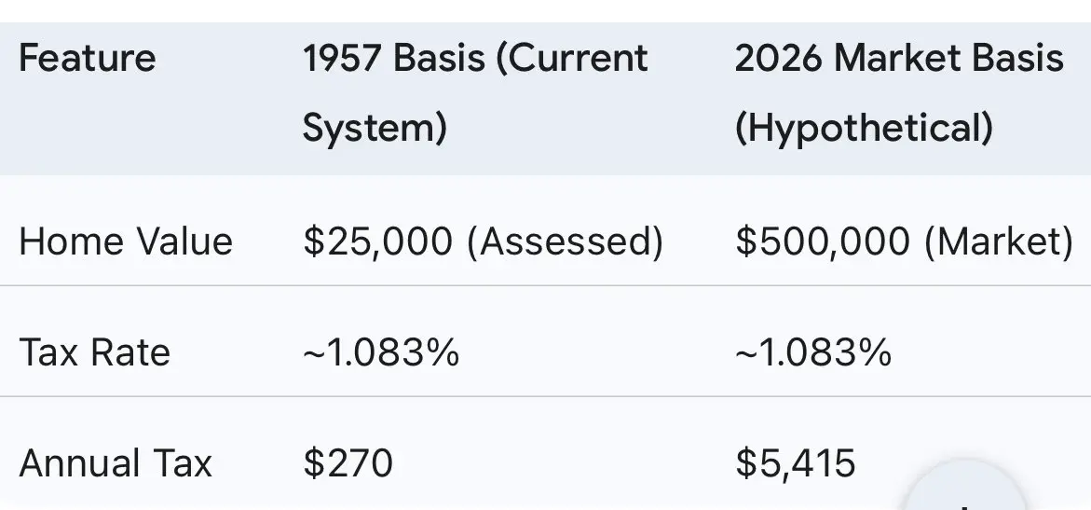Select the "$5,415" annual tax value
Screen dimensions: 1091x510
[x=795, y=463]
